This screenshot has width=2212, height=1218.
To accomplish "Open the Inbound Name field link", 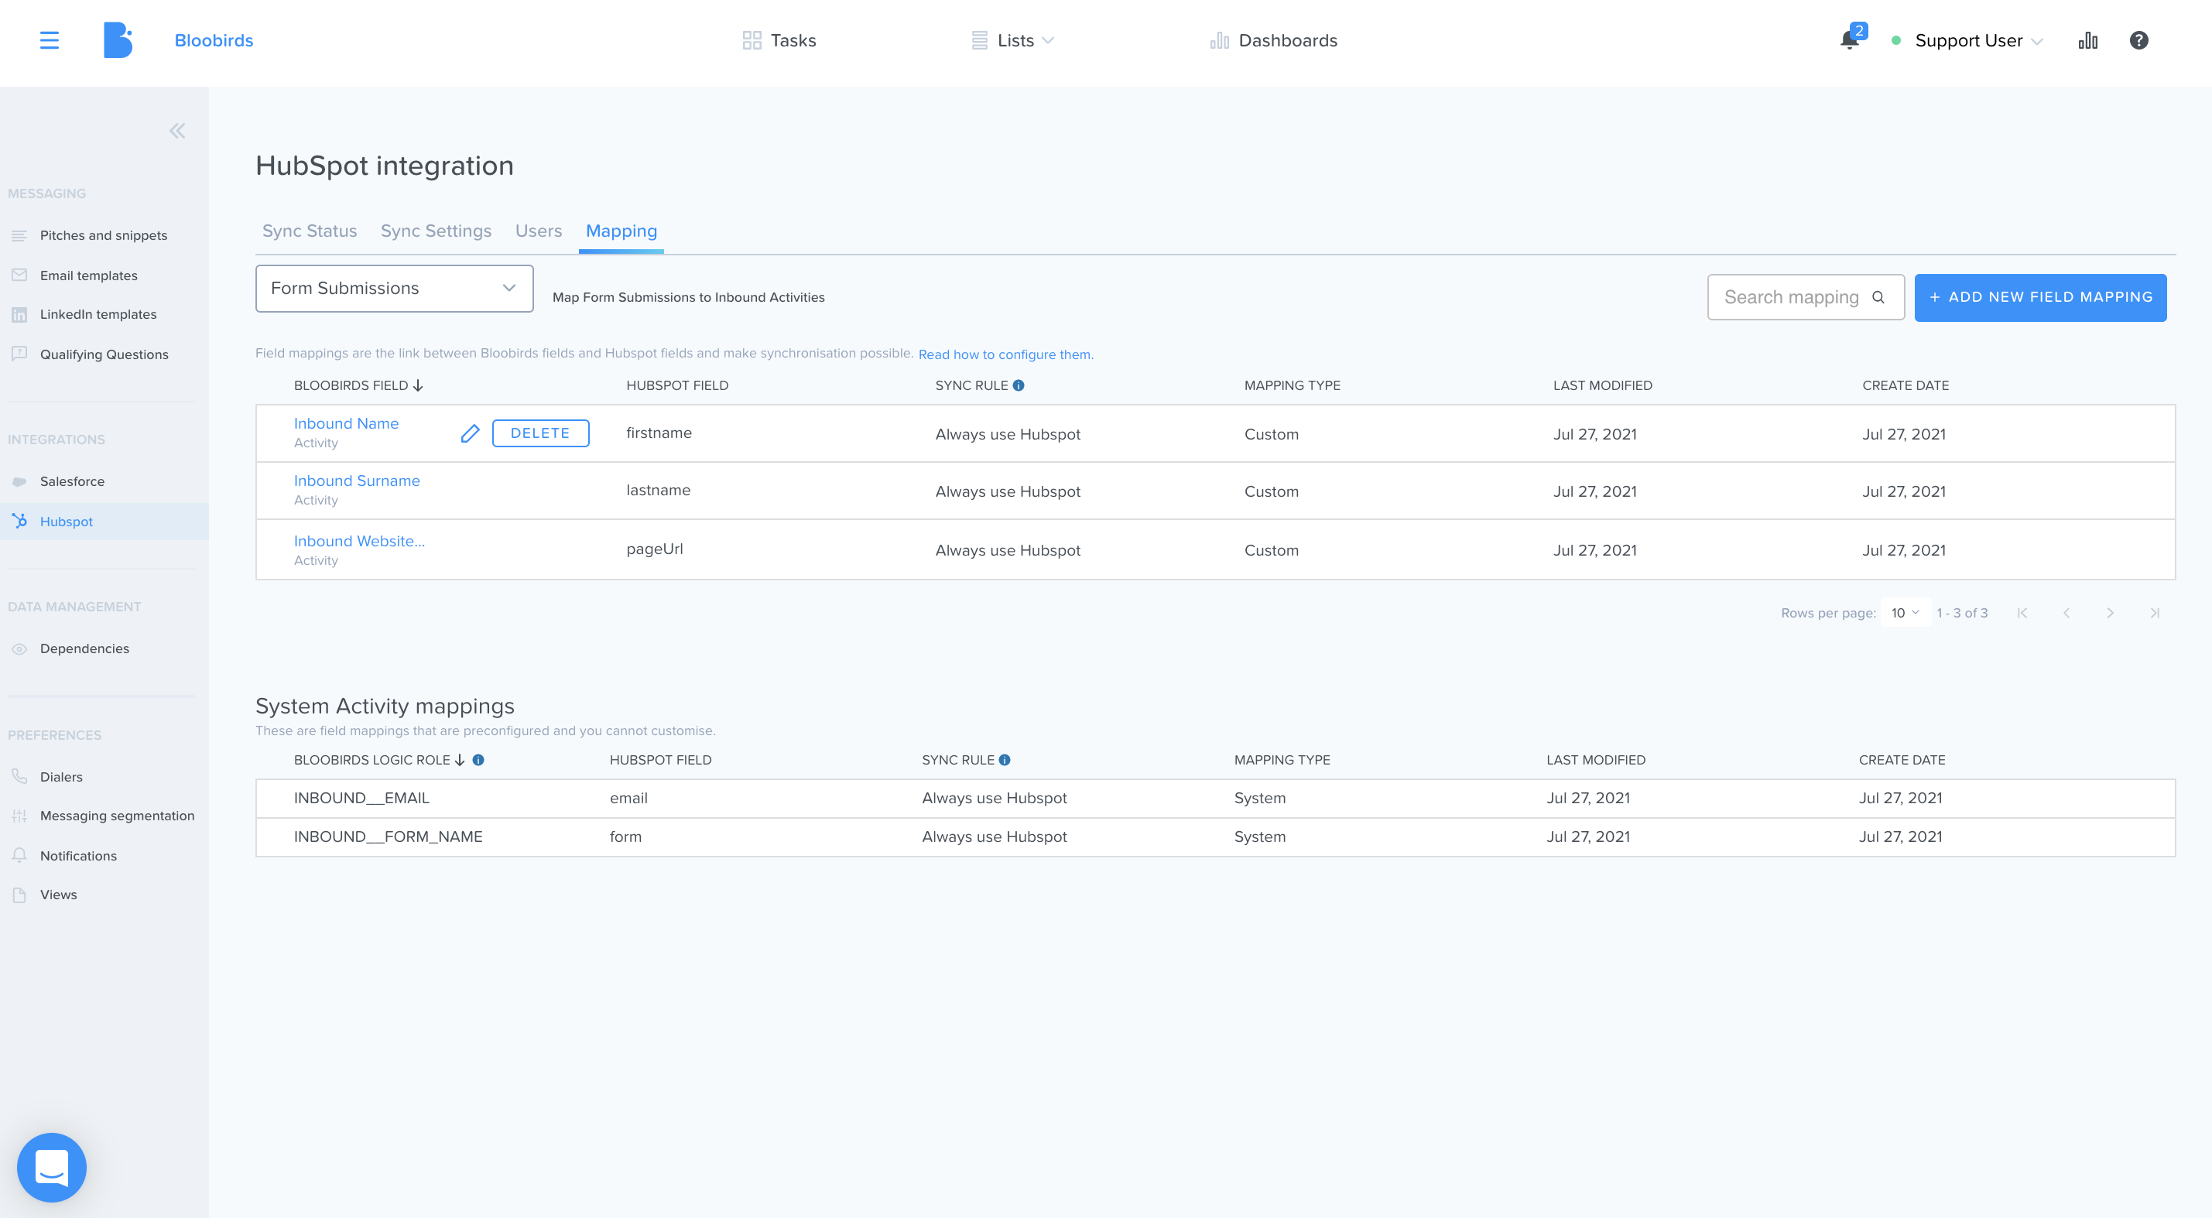I will point(346,423).
